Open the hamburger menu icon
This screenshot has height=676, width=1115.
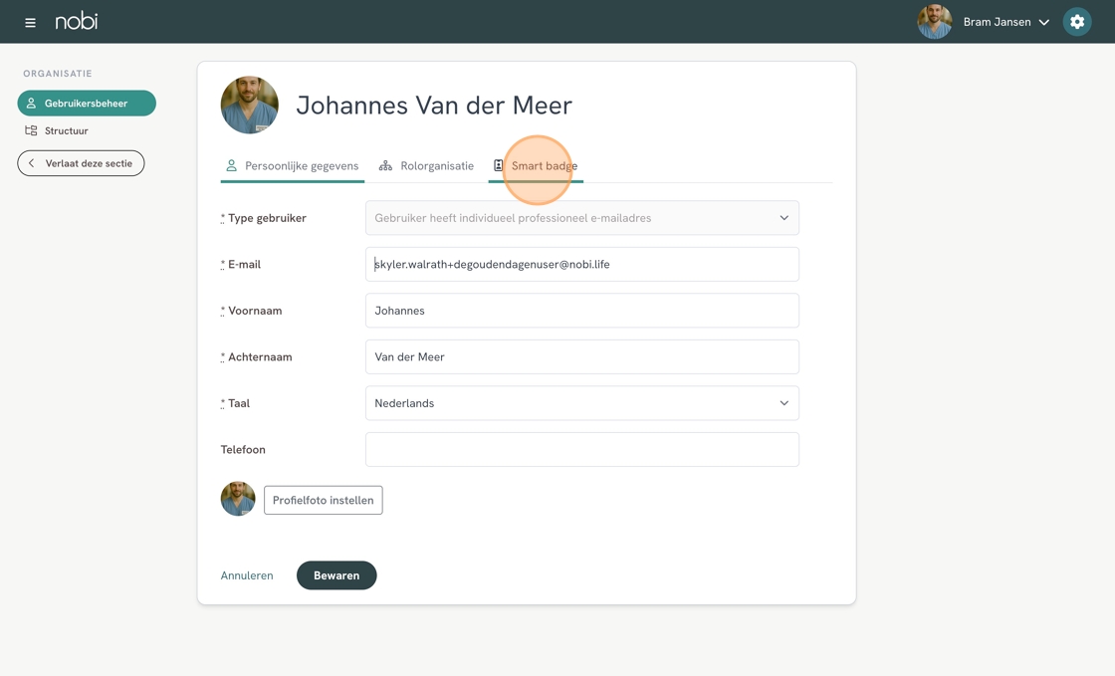30,22
